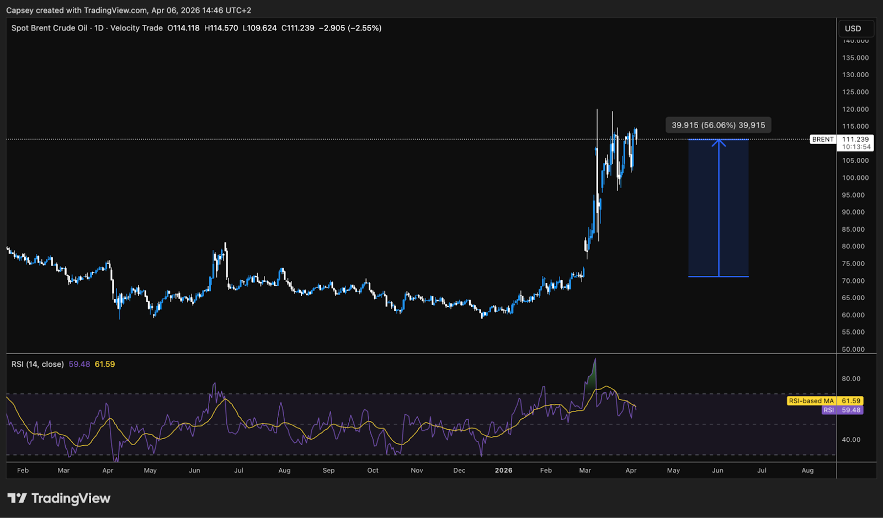Click the TradingView logo icon

coord(17,499)
